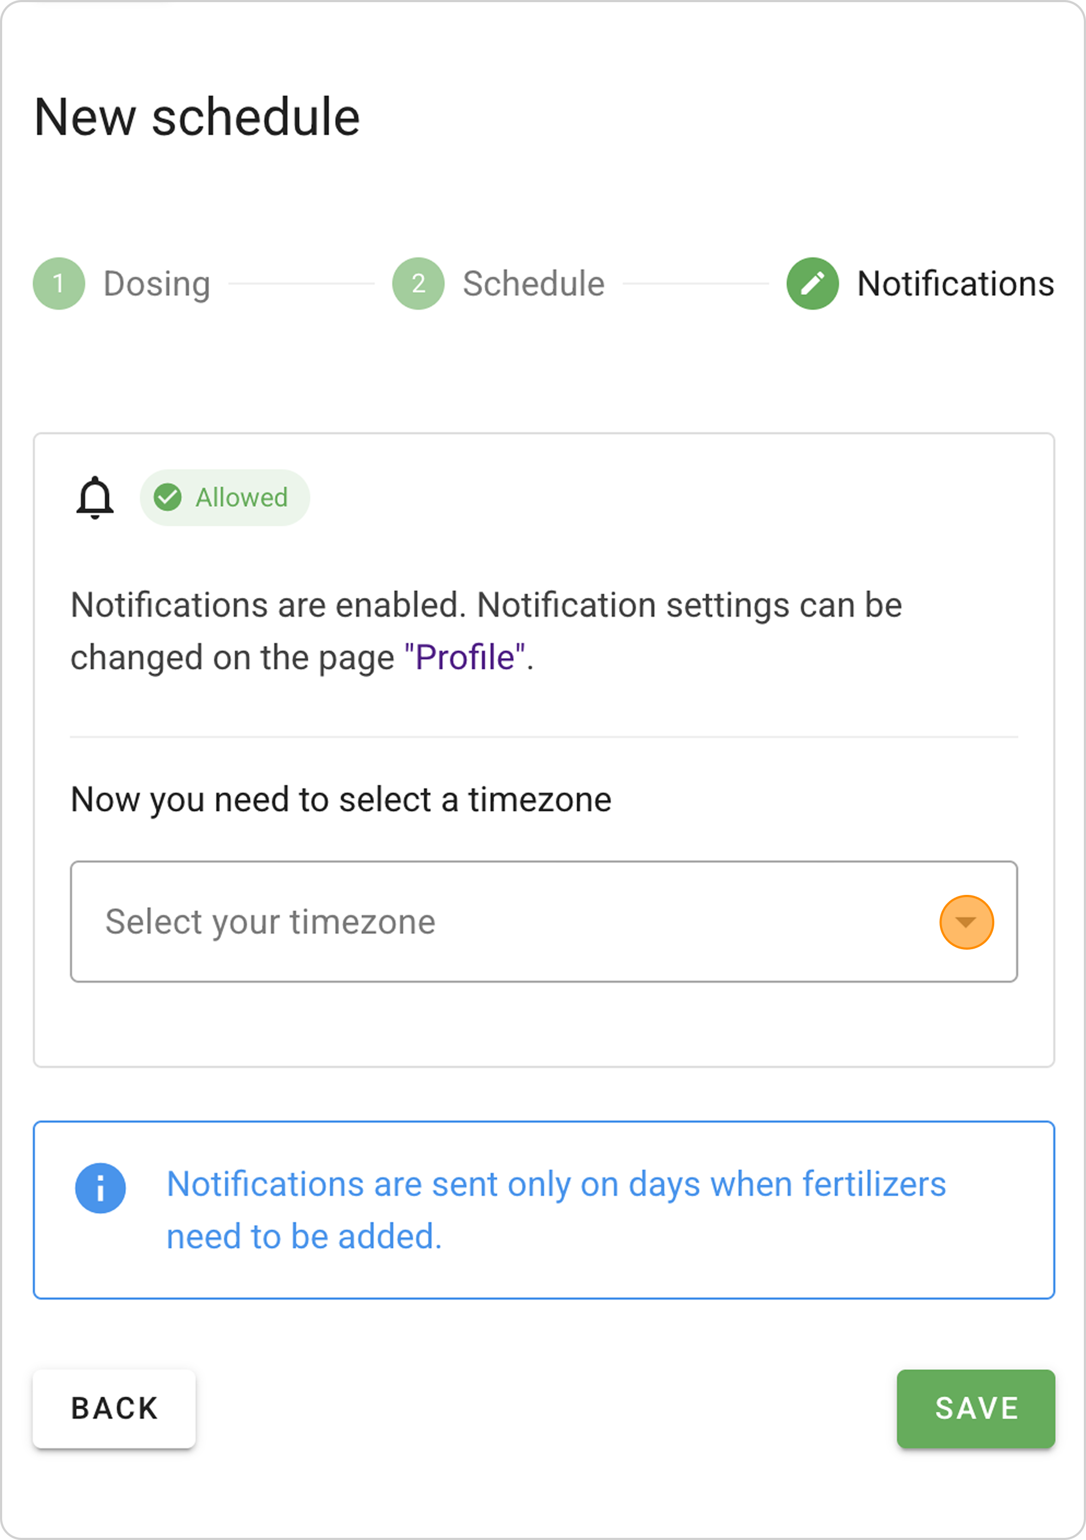Click the Allowed status chip label
Screen dimensions: 1086x1540
tap(242, 498)
